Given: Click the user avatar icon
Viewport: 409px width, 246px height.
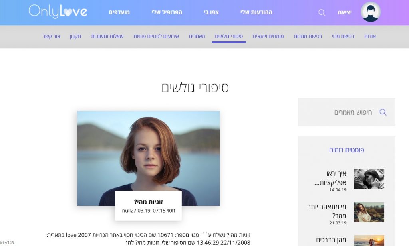Looking at the screenshot, I should click(371, 12).
